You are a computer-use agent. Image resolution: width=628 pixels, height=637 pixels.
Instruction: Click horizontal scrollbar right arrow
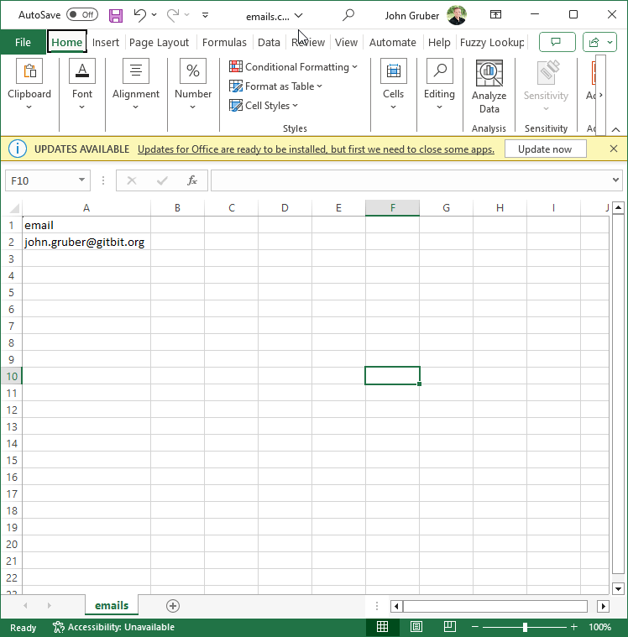click(603, 606)
